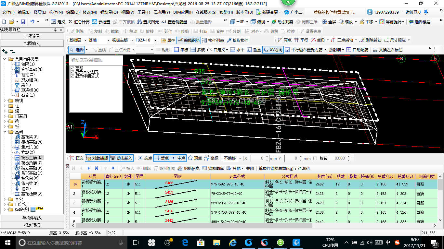
Task: Open the 楼层(L) menu
Action: (x=40, y=12)
